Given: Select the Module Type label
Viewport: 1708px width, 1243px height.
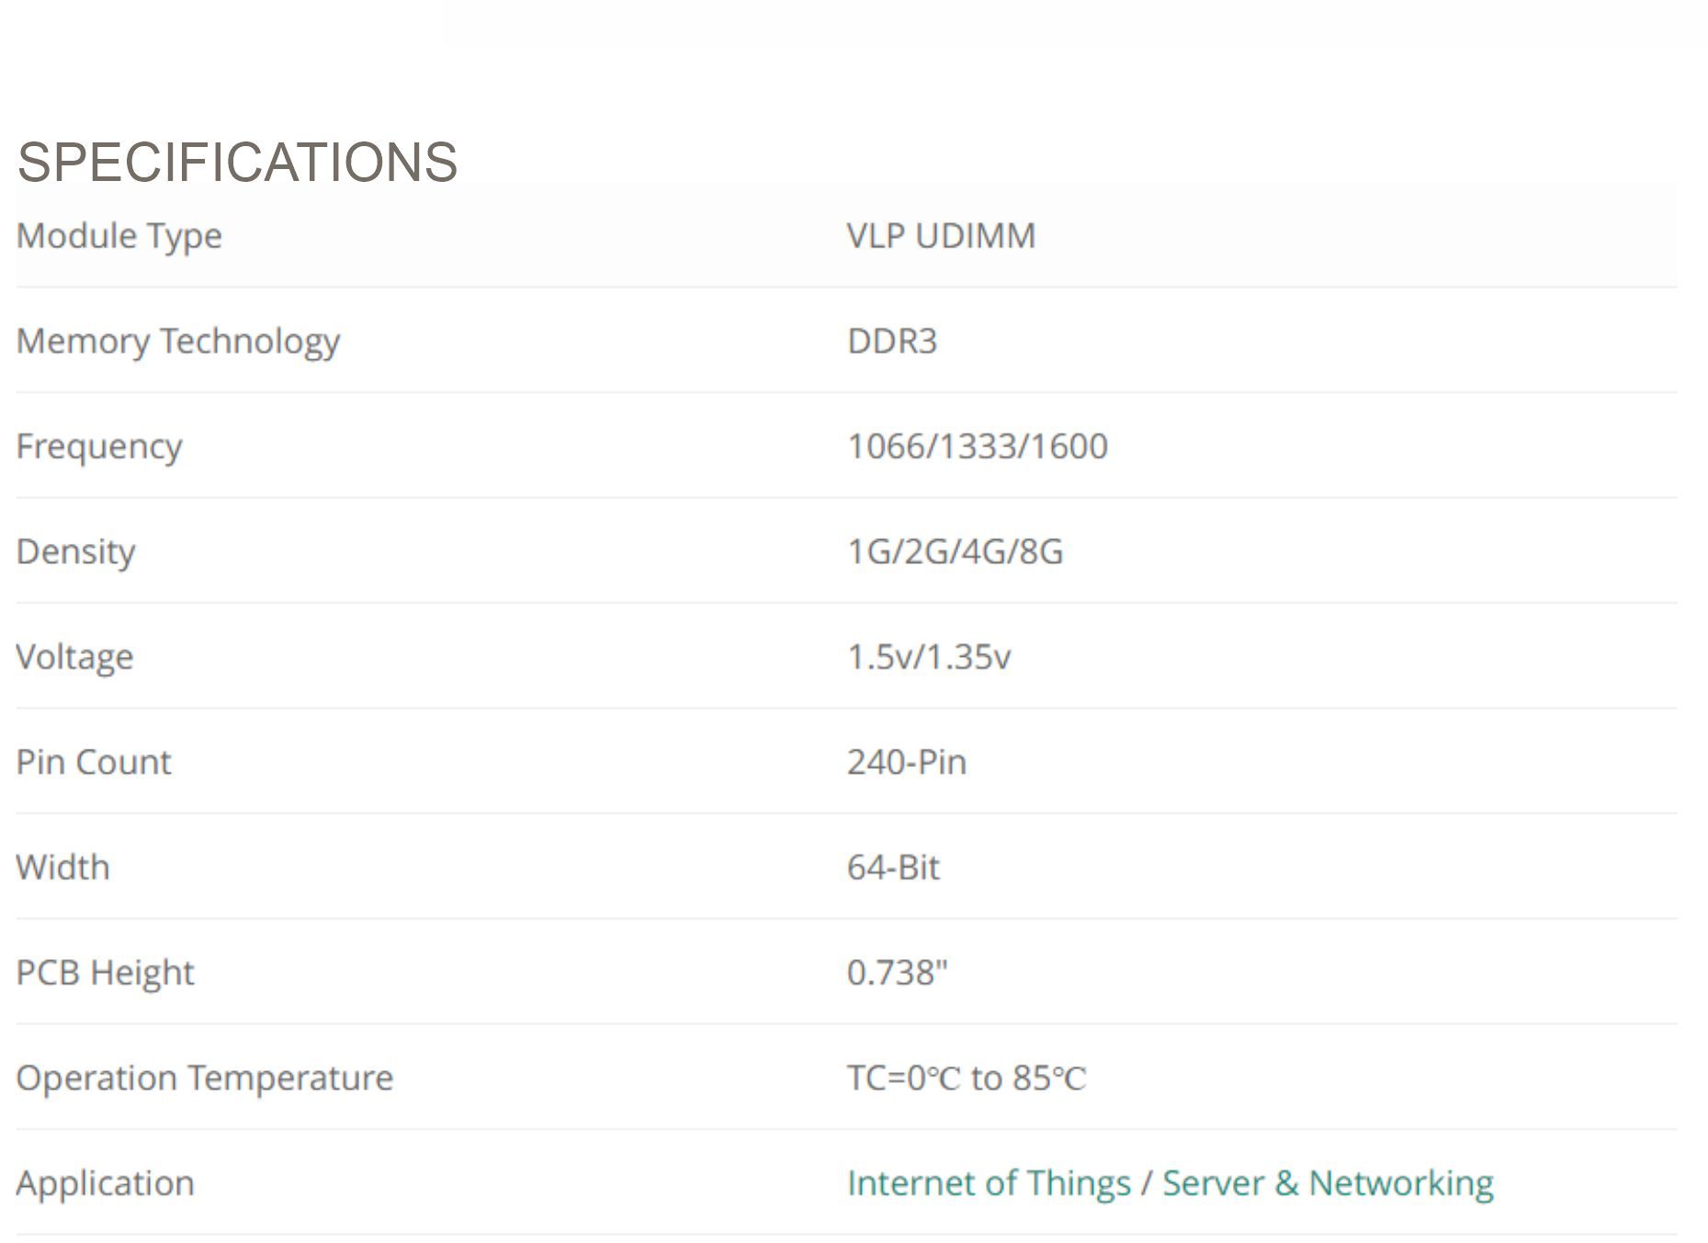Looking at the screenshot, I should tap(119, 237).
